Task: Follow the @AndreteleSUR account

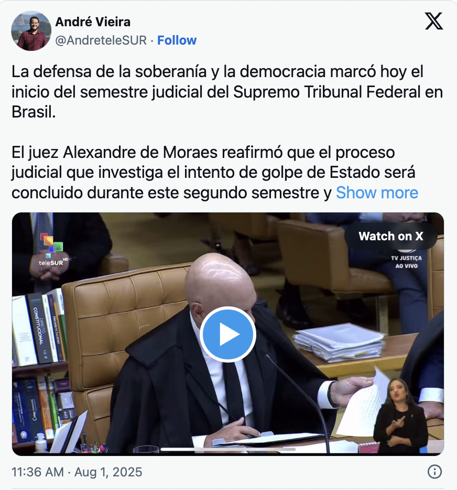Action: tap(177, 40)
